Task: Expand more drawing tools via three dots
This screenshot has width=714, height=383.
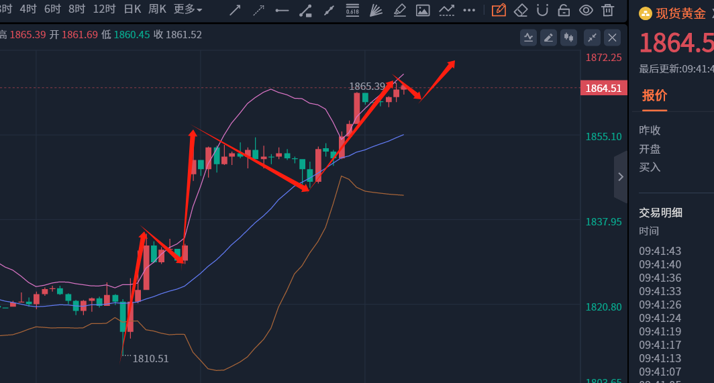Action: pos(469,10)
